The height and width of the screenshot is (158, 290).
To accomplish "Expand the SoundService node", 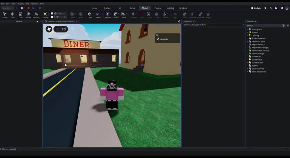I will pos(247,69).
